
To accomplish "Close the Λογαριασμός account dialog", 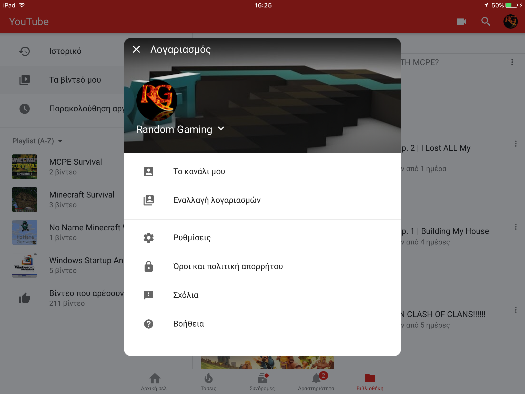I will pos(136,49).
